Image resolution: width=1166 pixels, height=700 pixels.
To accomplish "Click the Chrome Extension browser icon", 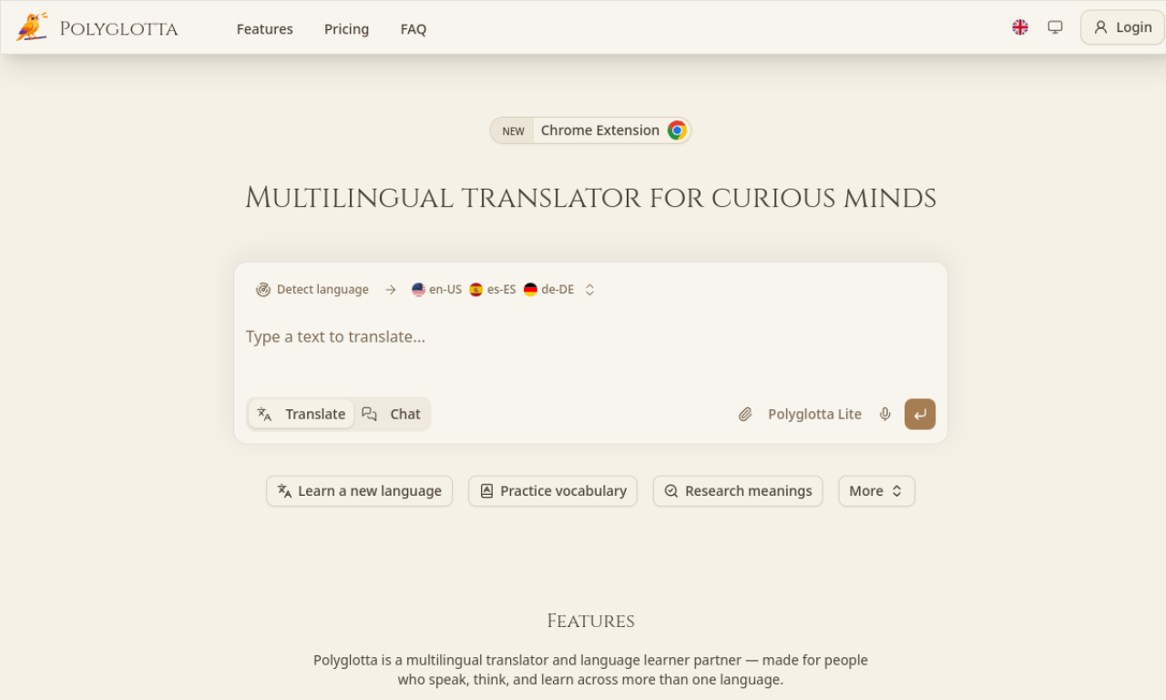I will pyautogui.click(x=676, y=129).
